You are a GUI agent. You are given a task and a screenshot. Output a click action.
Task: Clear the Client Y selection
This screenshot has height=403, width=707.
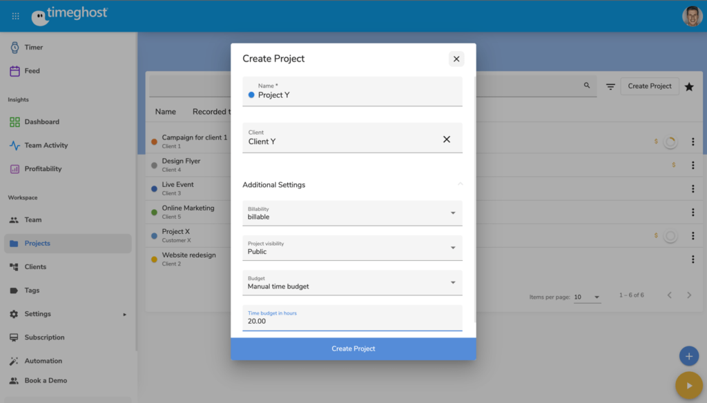coord(447,139)
